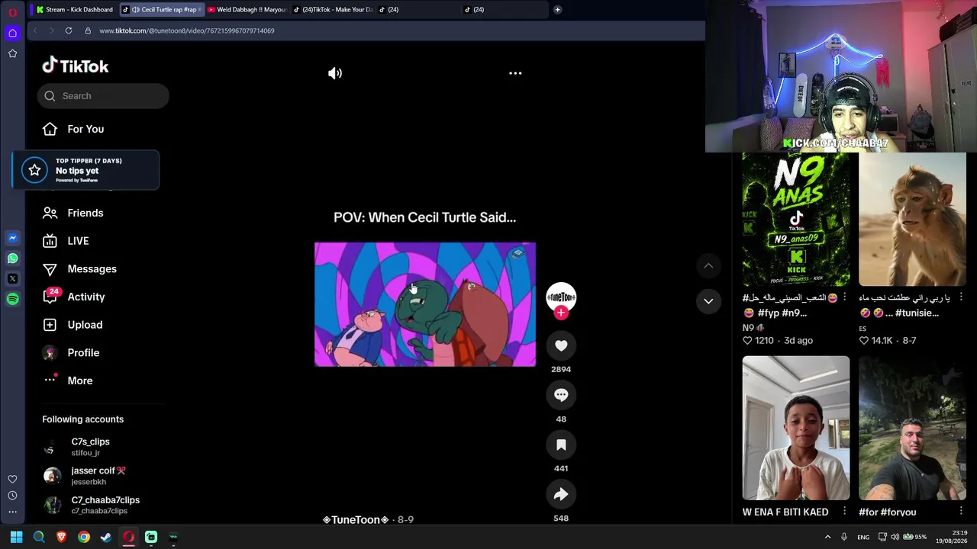This screenshot has width=977, height=549.
Task: Open the TuneToon author link
Action: tap(356, 519)
